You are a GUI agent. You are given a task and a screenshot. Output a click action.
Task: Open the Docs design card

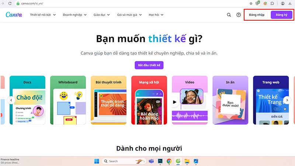click(27, 100)
